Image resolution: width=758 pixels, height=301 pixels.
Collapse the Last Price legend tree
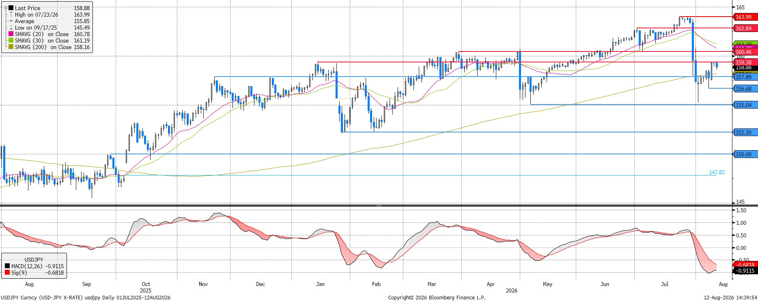click(6, 8)
